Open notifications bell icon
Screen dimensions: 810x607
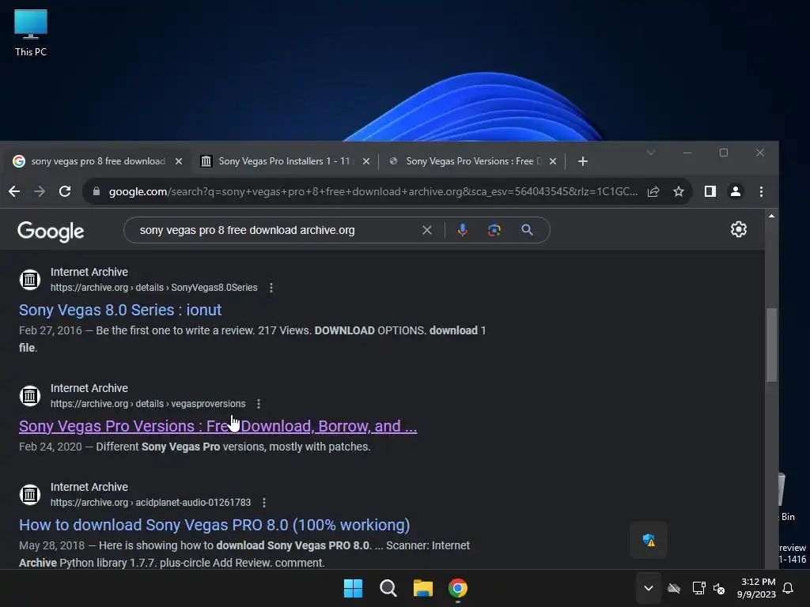tap(789, 588)
